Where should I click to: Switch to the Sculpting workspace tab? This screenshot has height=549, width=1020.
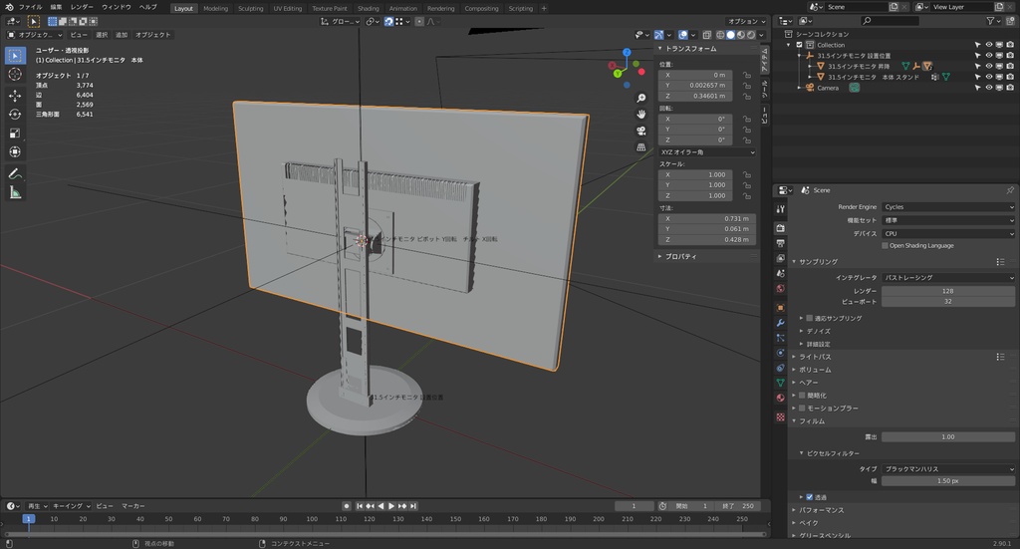point(250,8)
